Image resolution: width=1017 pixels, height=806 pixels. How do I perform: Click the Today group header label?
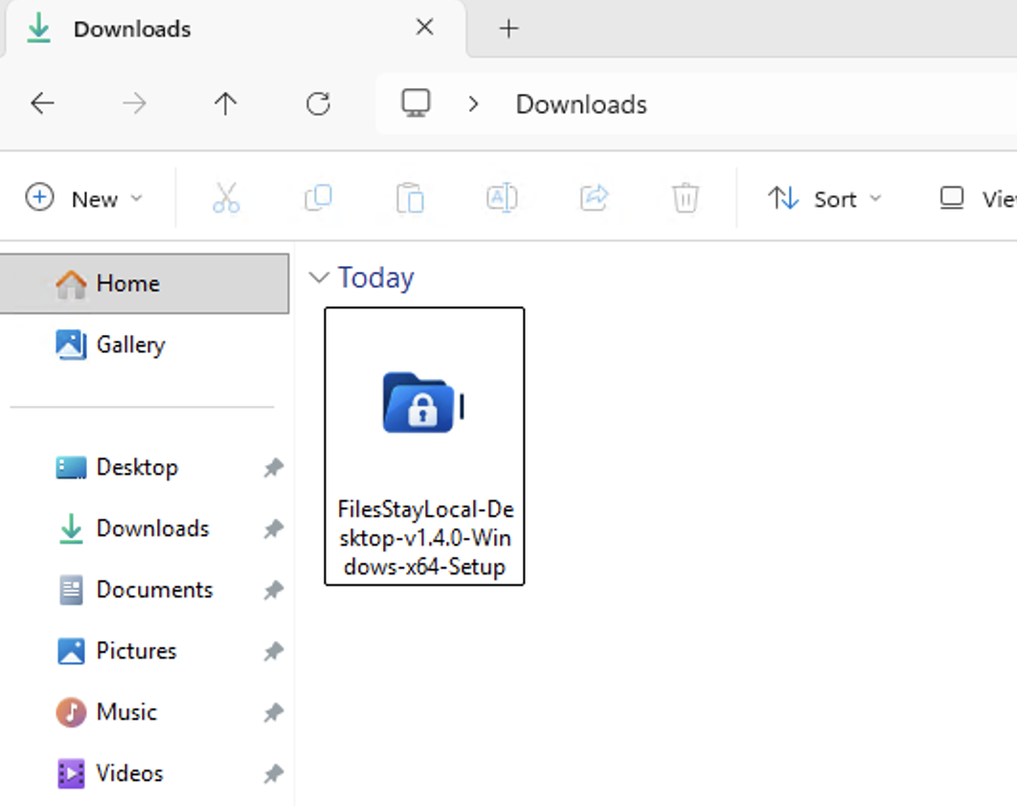pos(375,279)
